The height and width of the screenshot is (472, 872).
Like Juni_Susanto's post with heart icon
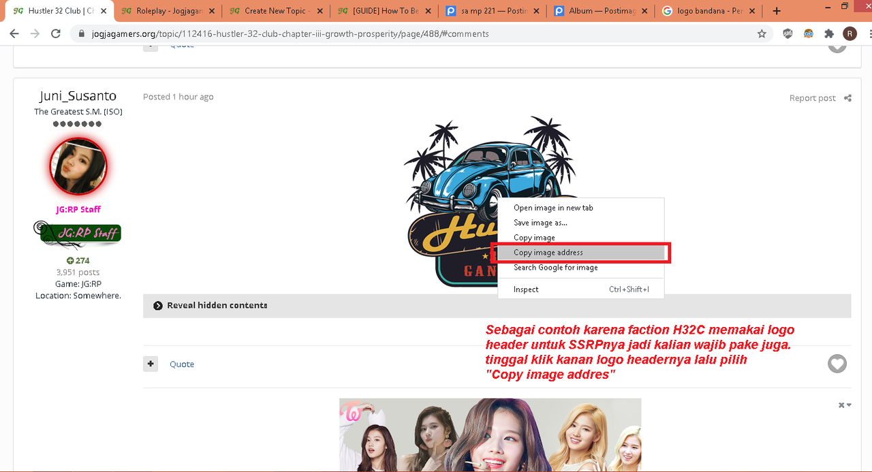pos(837,364)
